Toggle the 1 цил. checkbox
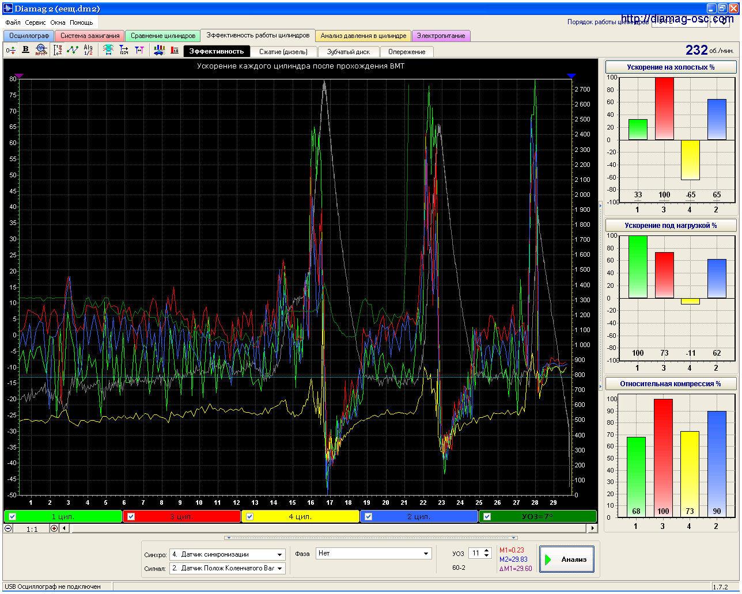Viewport: 742px width, 594px height. 12,516
